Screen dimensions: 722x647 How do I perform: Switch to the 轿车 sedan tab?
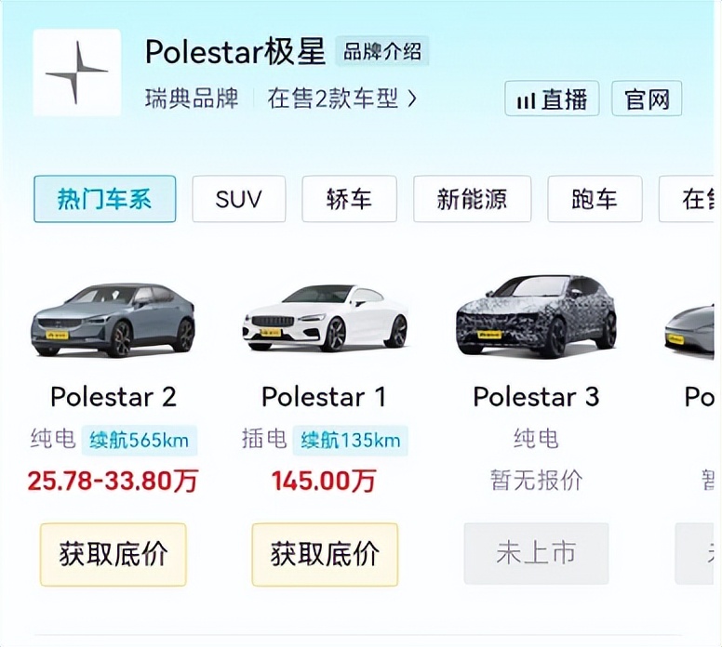[x=349, y=199]
